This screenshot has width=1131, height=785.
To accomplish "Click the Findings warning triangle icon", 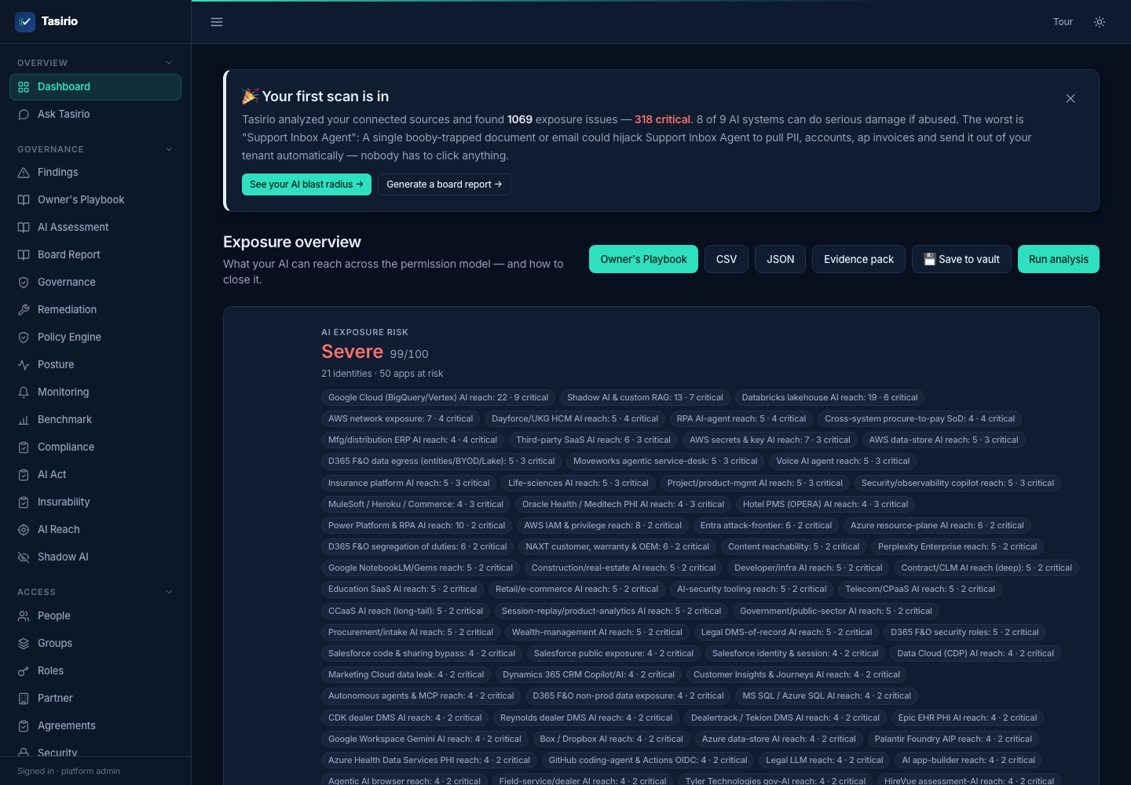I will click(x=24, y=173).
